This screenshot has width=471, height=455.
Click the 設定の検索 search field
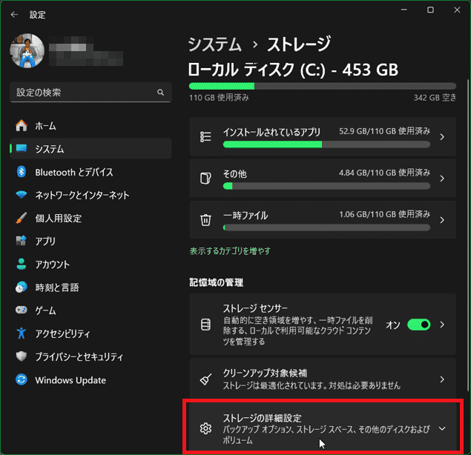(82, 93)
